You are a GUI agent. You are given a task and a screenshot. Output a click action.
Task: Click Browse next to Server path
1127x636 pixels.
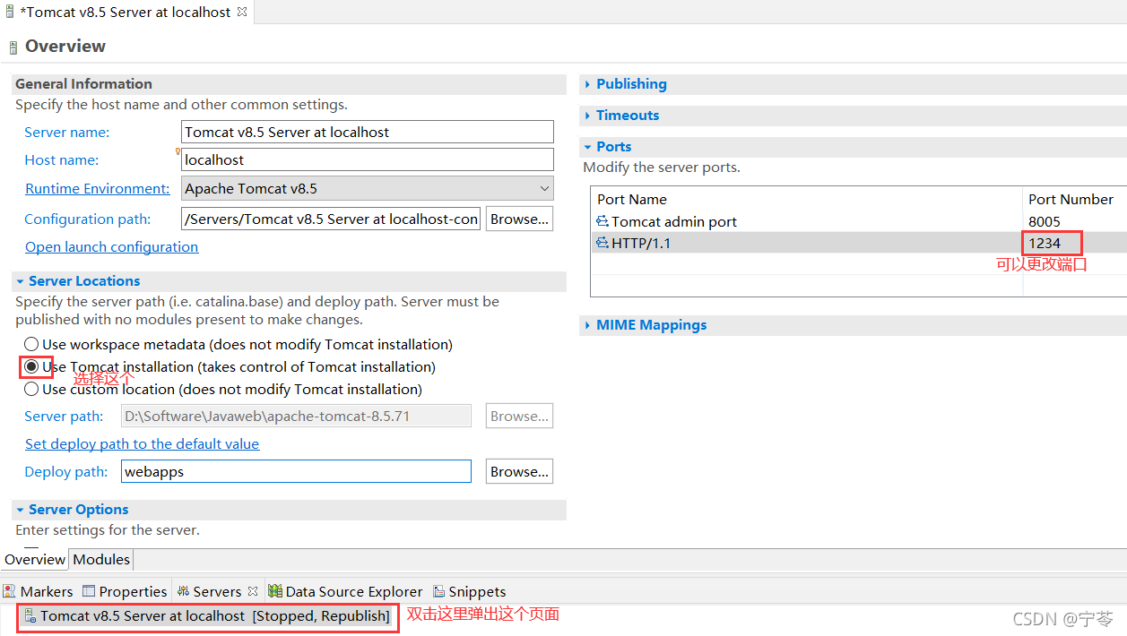[520, 416]
